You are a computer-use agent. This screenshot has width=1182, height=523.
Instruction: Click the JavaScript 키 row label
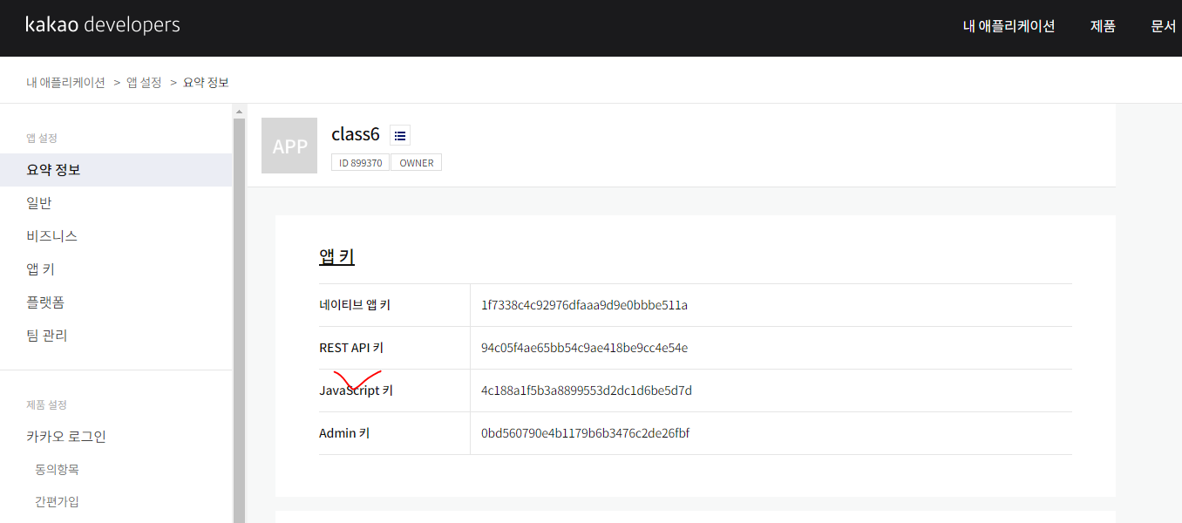click(x=357, y=391)
